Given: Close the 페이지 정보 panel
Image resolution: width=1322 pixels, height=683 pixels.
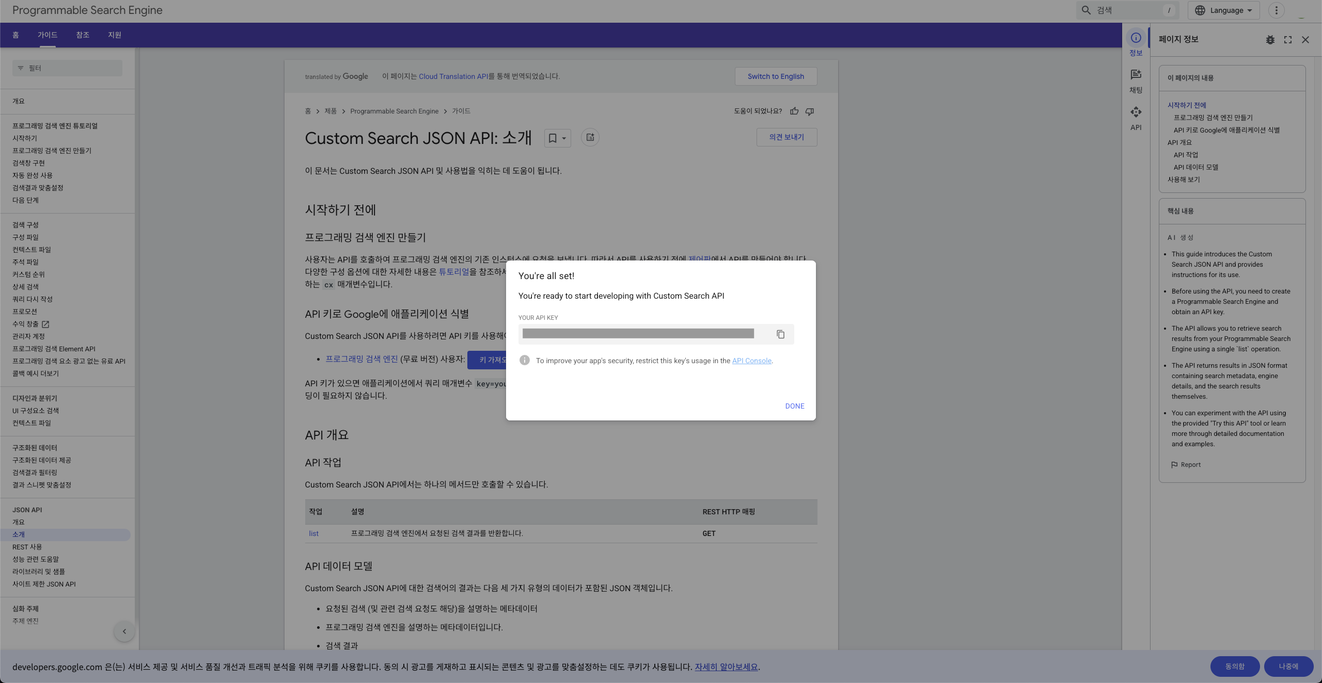Looking at the screenshot, I should tap(1305, 40).
